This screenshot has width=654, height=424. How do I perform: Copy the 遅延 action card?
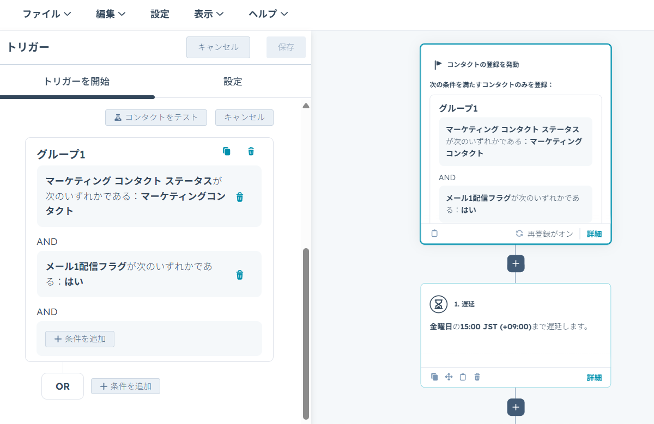434,377
